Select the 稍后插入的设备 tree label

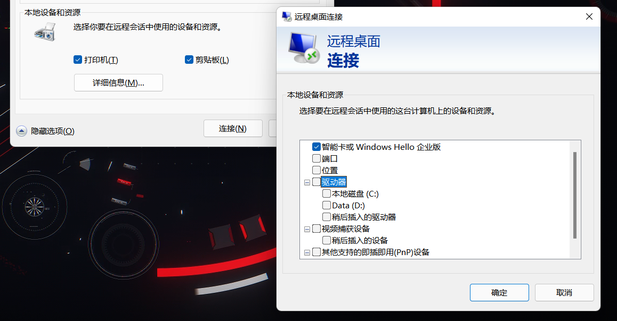pos(360,241)
